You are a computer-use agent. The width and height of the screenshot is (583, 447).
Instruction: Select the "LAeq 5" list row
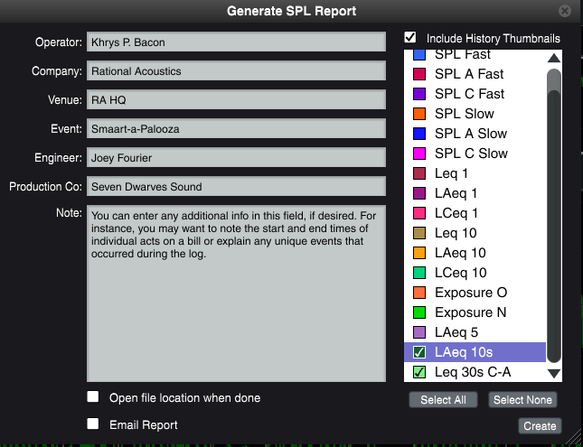click(x=475, y=332)
